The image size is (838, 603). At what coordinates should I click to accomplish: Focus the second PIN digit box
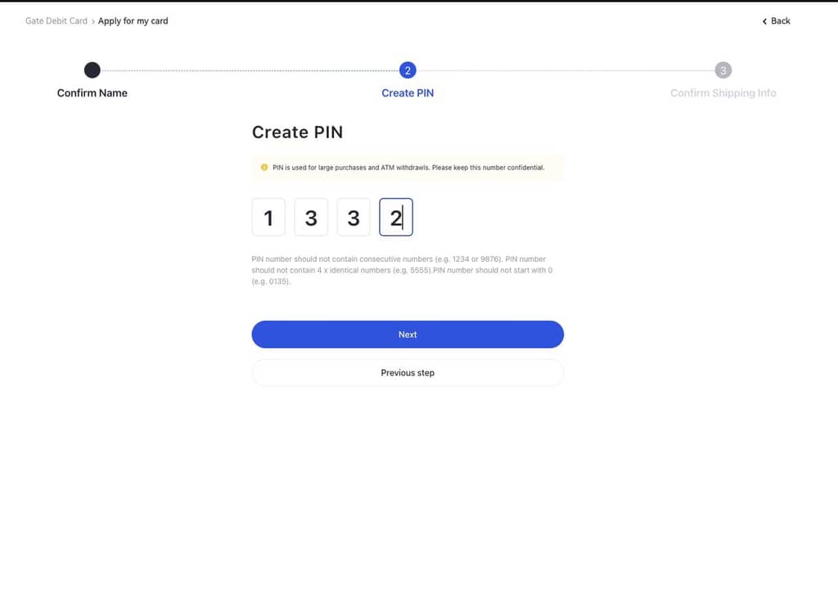point(311,218)
